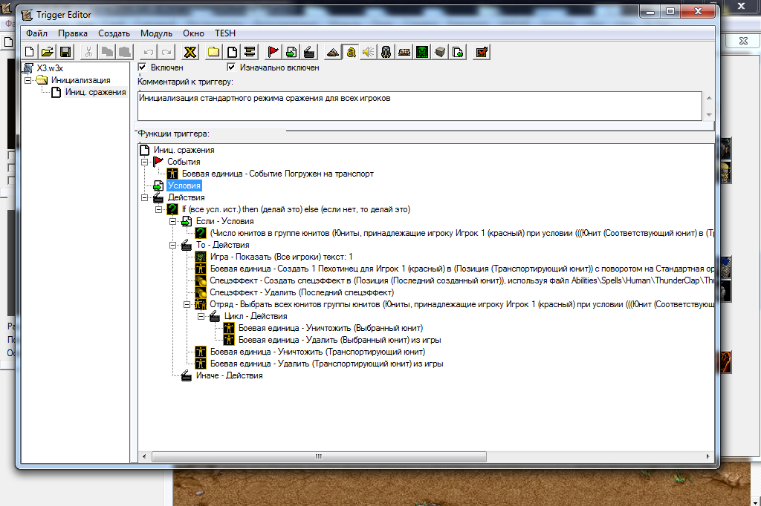Collapse the Цикл - Действия node
The height and width of the screenshot is (506, 761).
201,317
